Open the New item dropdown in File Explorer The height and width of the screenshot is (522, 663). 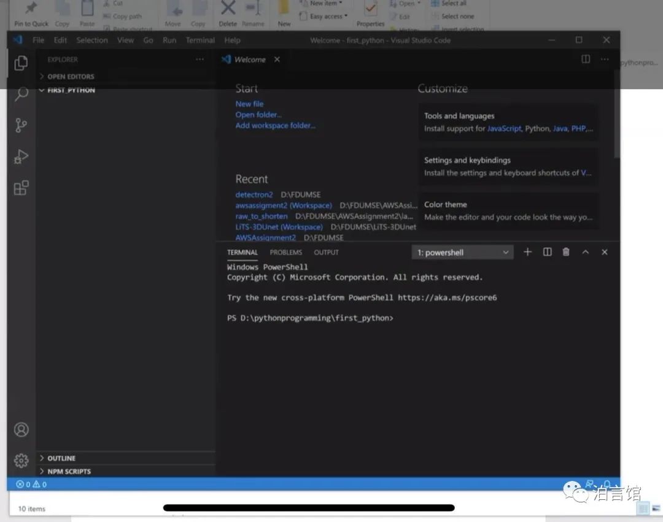(x=320, y=4)
